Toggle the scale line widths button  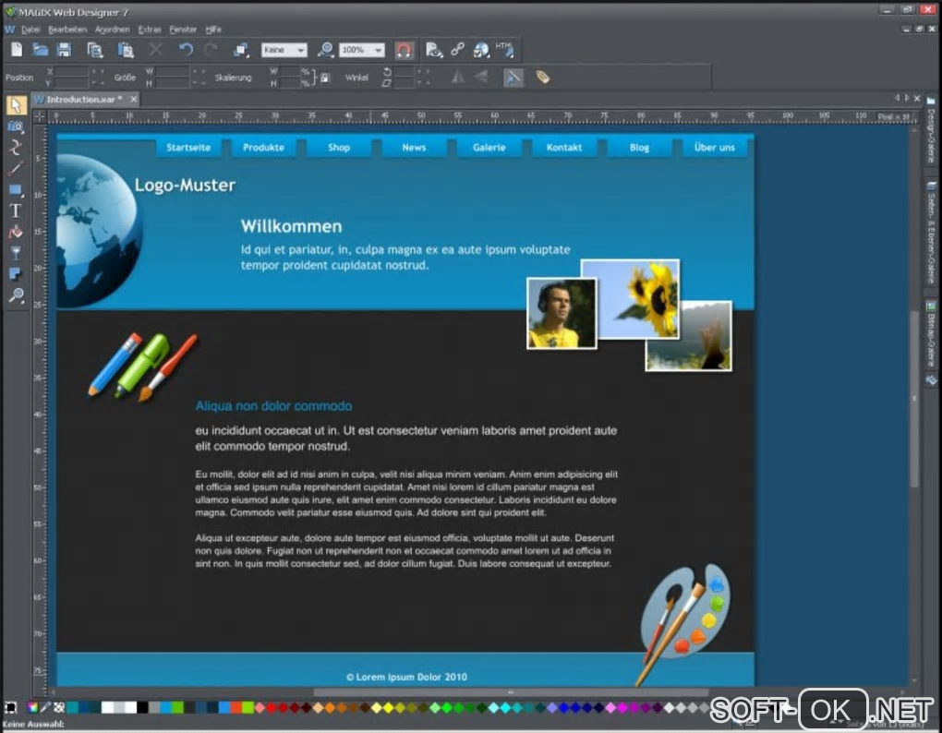coord(513,78)
